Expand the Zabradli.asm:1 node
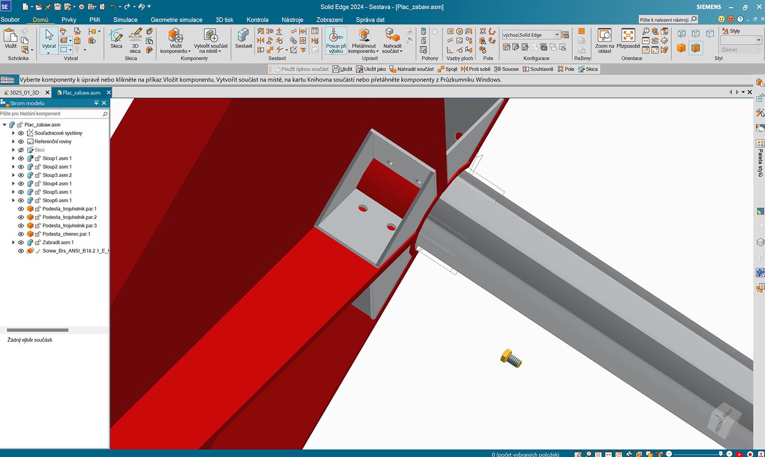Screen dimensions: 765x457 click(x=13, y=242)
